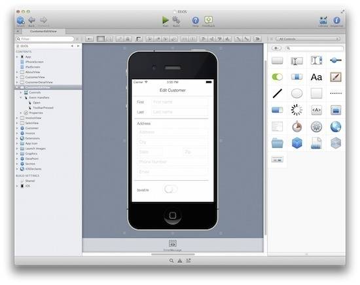Select the globe HTML viewer control
The height and width of the screenshot is (285, 360).
click(336, 126)
